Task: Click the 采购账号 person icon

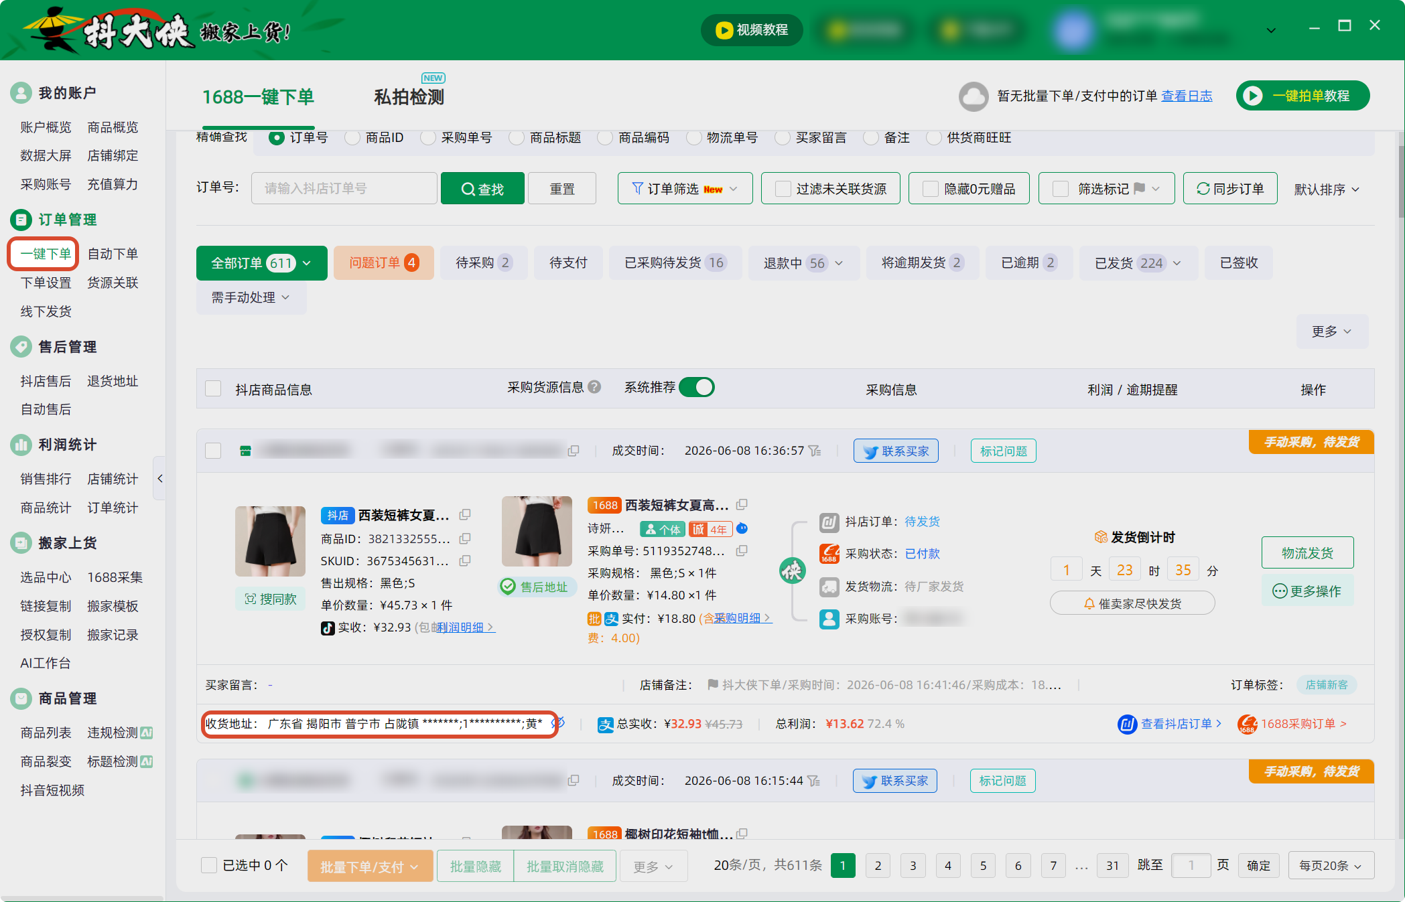Action: [829, 619]
